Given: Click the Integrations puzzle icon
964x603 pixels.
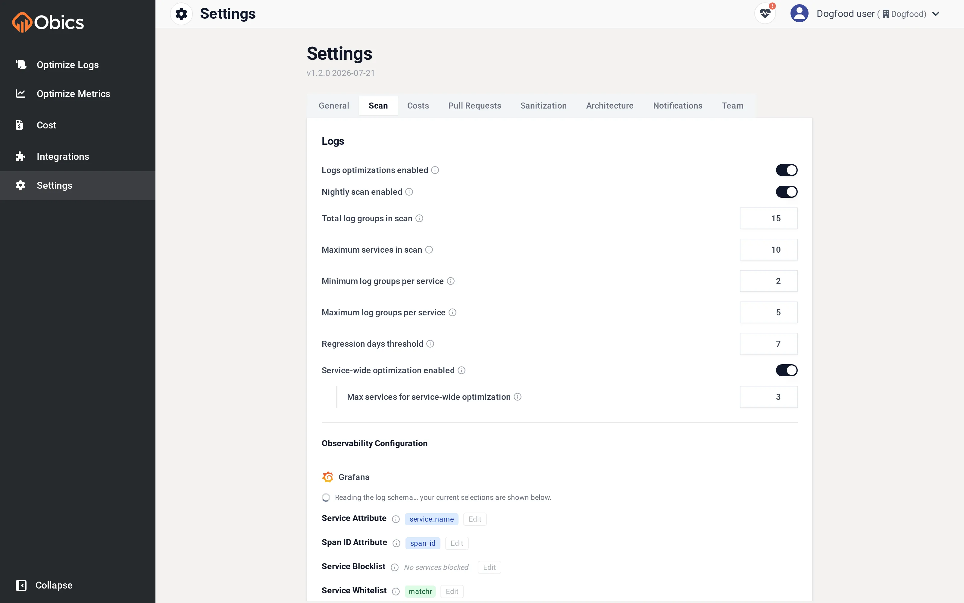Looking at the screenshot, I should [20, 156].
